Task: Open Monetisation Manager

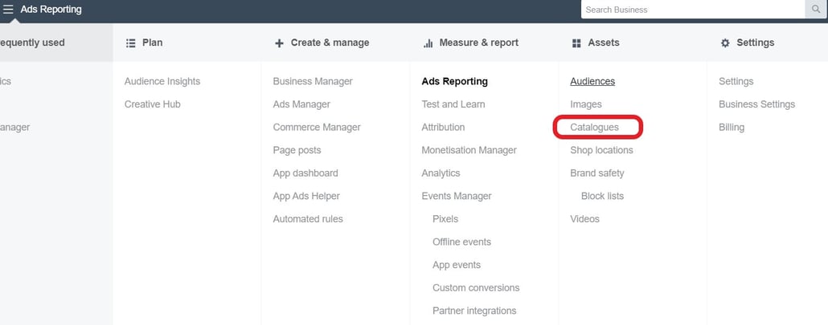Action: pyautogui.click(x=469, y=150)
